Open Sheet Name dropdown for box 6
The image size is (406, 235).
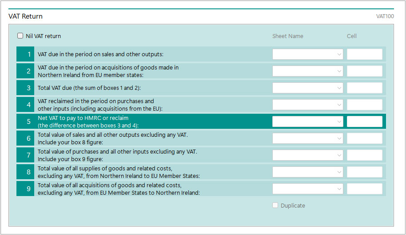coord(307,139)
